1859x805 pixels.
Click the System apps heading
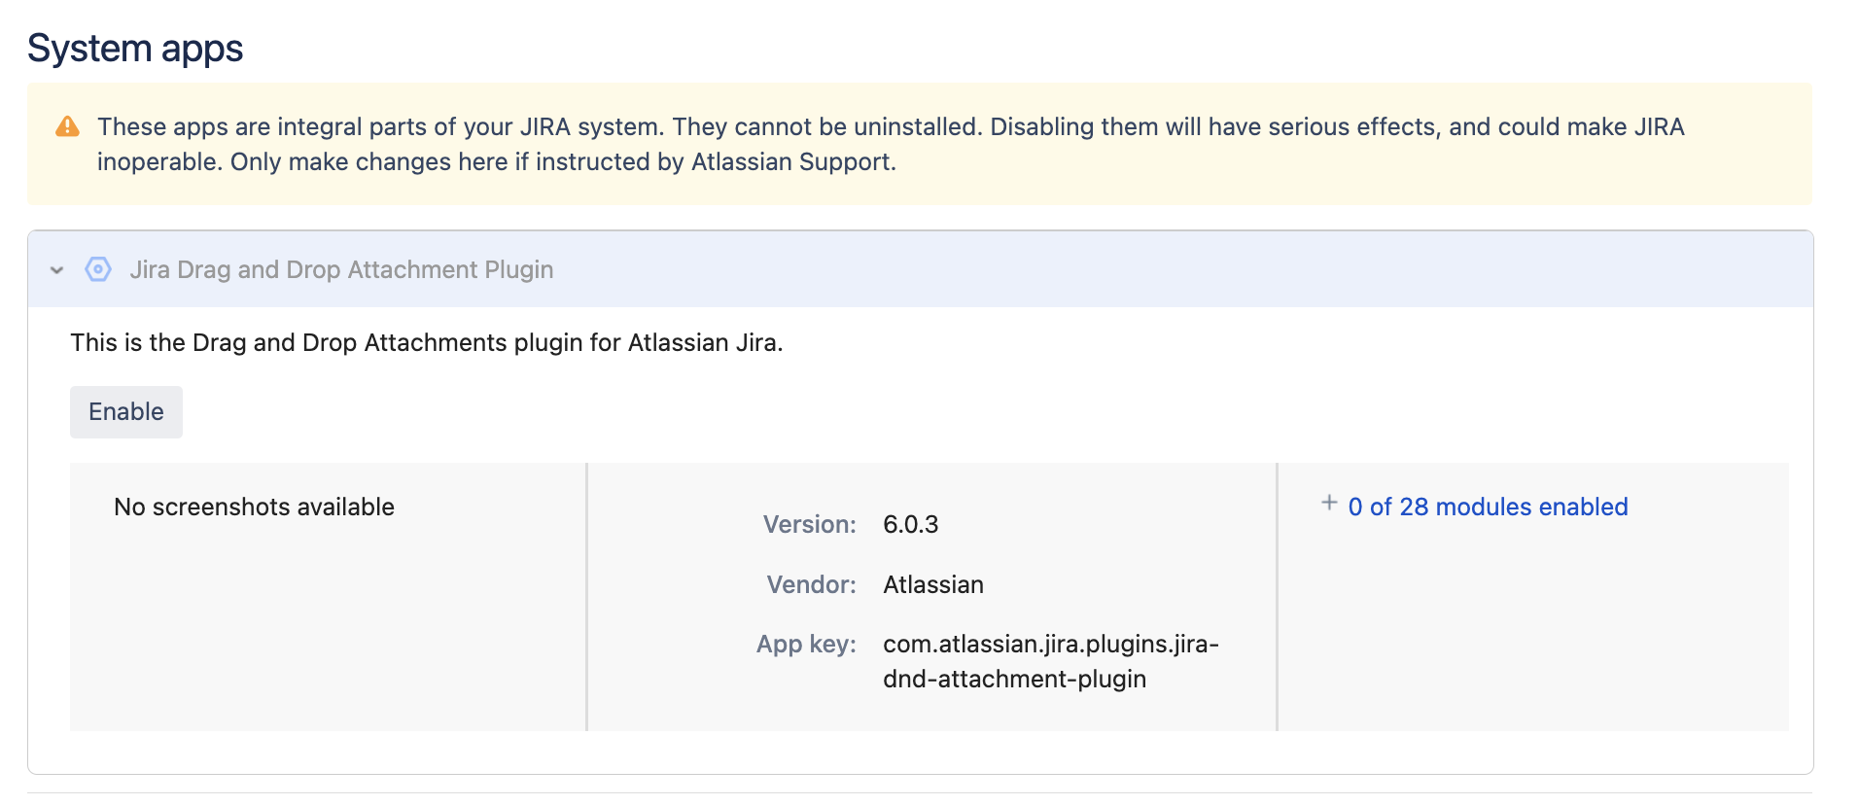[135, 48]
